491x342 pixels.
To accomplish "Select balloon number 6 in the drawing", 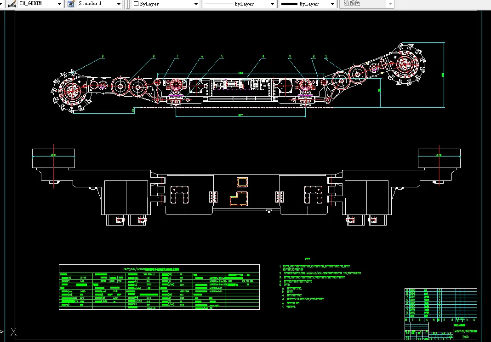I will [x=202, y=57].
